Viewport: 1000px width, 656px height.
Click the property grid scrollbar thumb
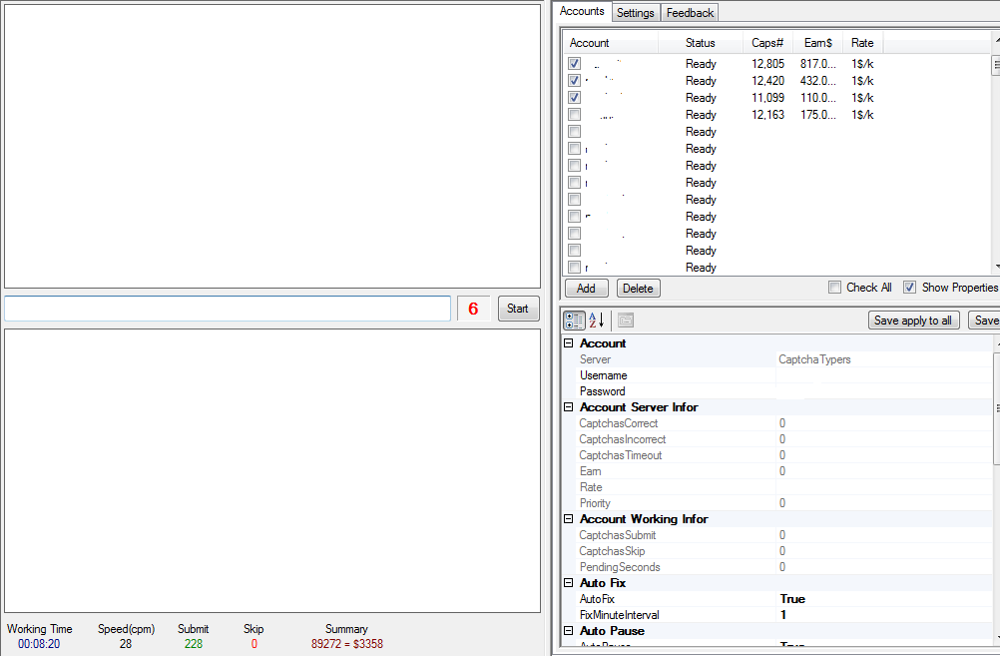pos(997,407)
